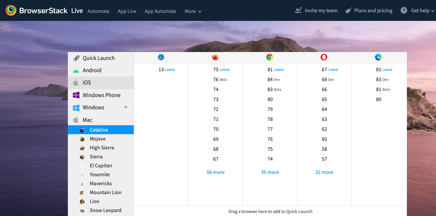436x216 pixels.
Task: Launch Opera version 62
Action: [x=324, y=129]
